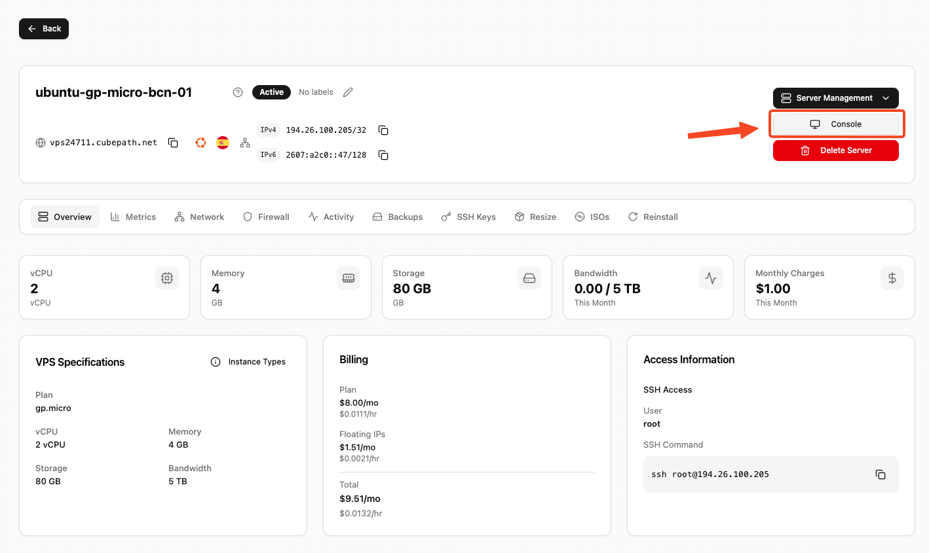This screenshot has width=929, height=553.
Task: Click the help question mark beside the server name
Action: point(237,92)
